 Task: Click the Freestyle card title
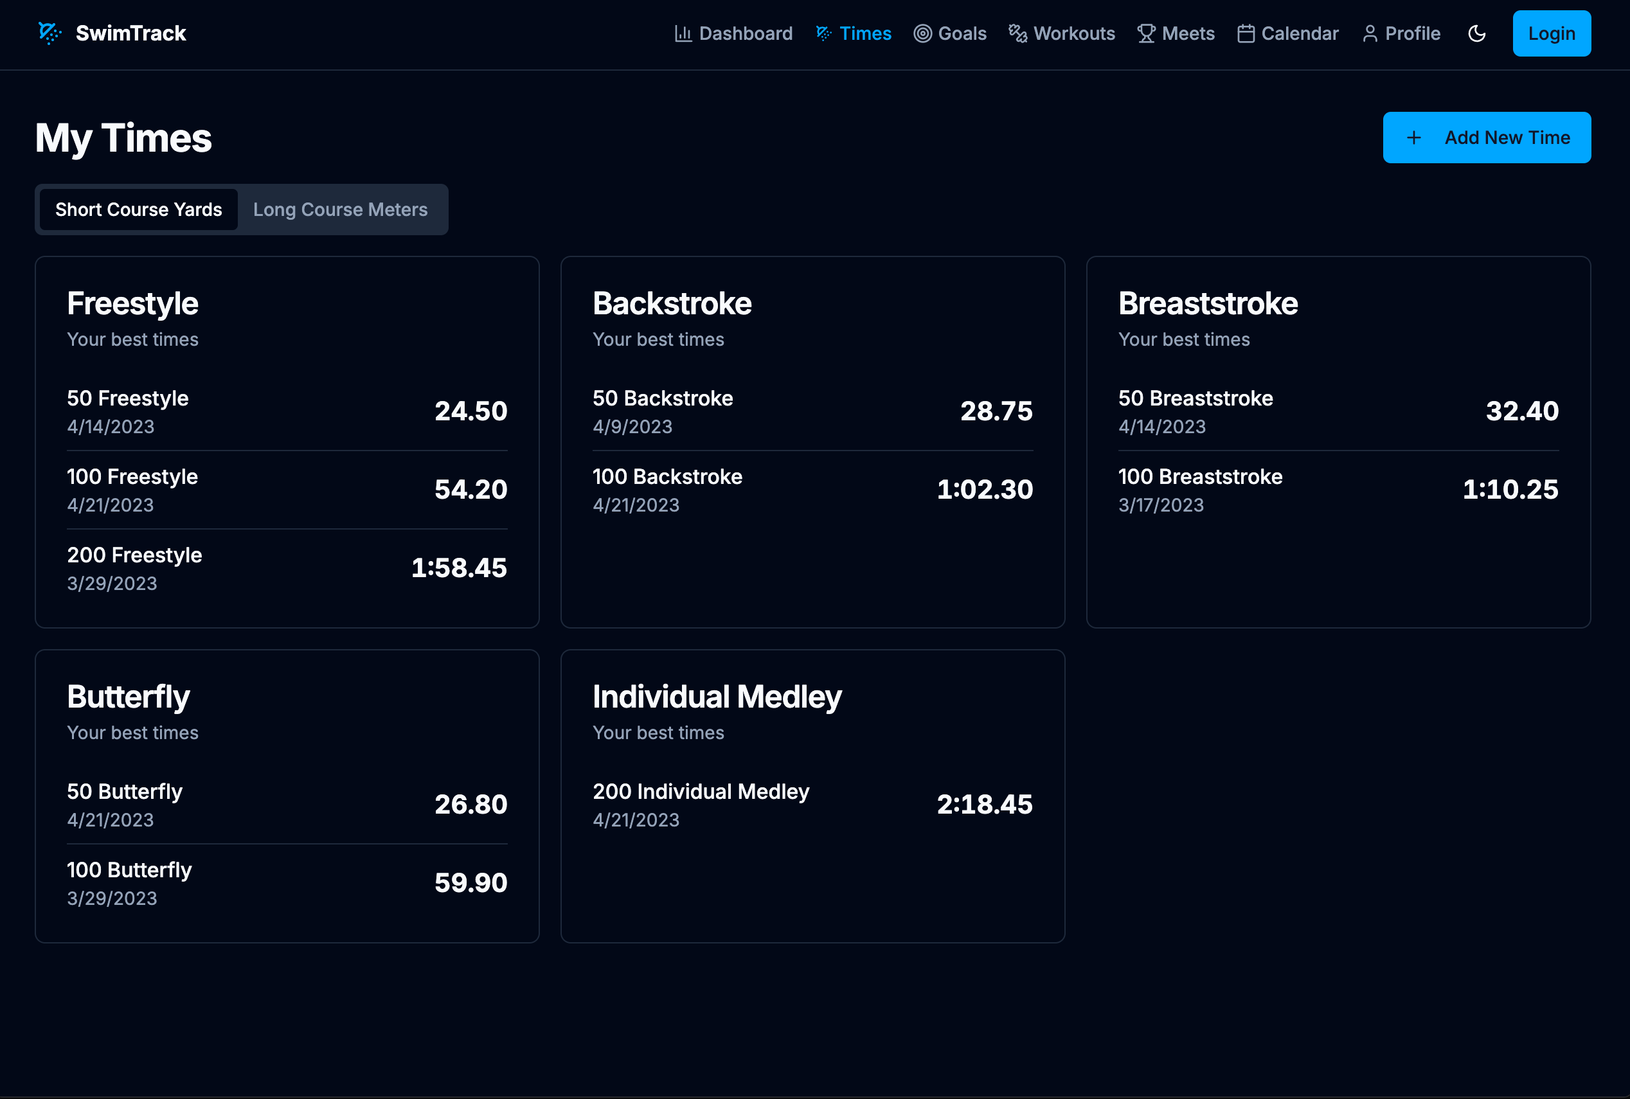(x=132, y=303)
